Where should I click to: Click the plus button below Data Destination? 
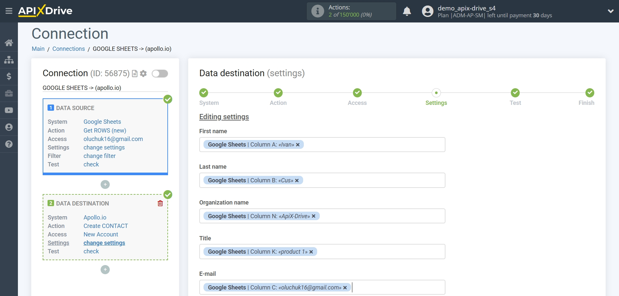point(105,270)
